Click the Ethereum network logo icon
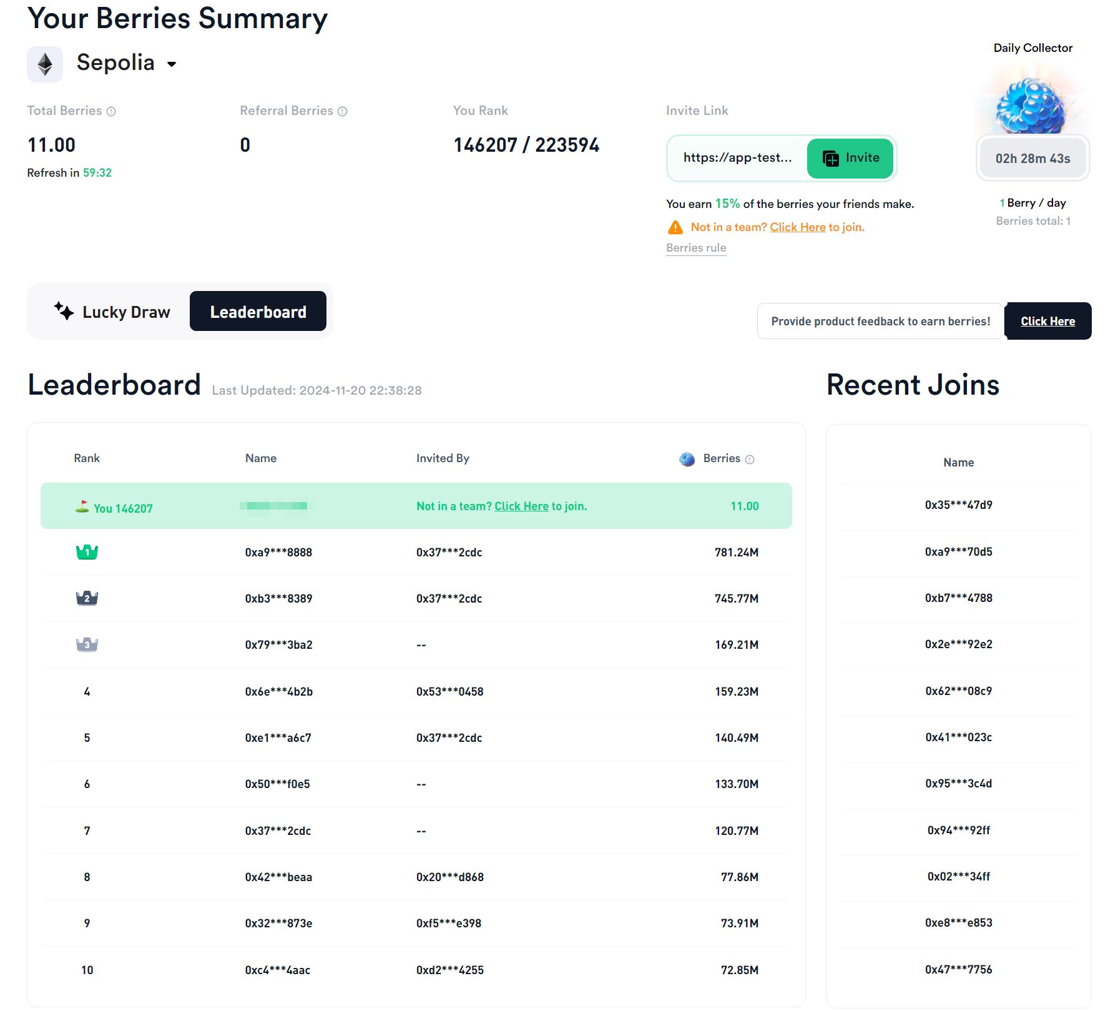The image size is (1118, 1011). [x=45, y=64]
